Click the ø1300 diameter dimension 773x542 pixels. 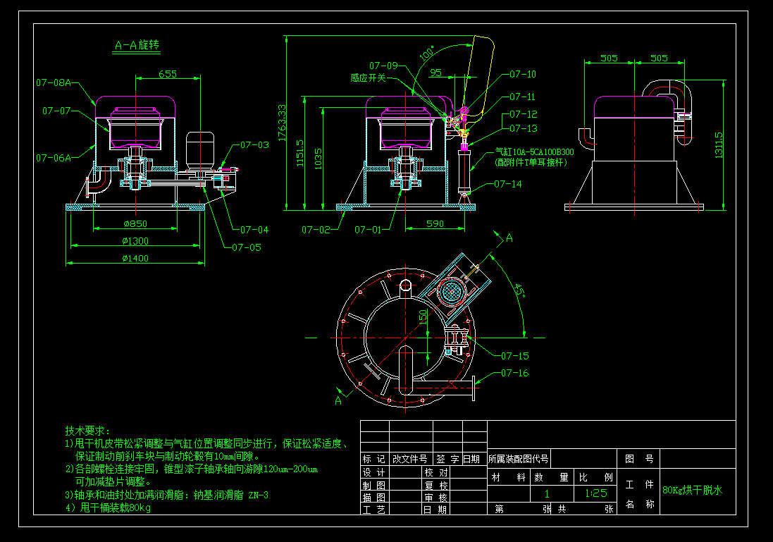point(135,241)
